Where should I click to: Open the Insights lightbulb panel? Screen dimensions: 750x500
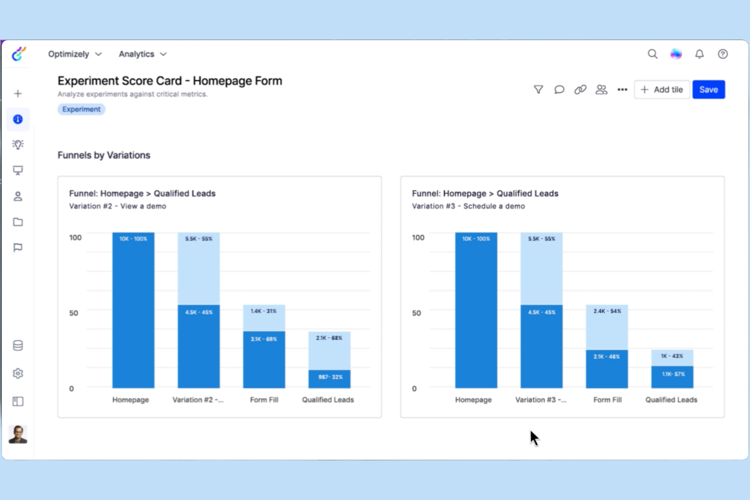18,144
